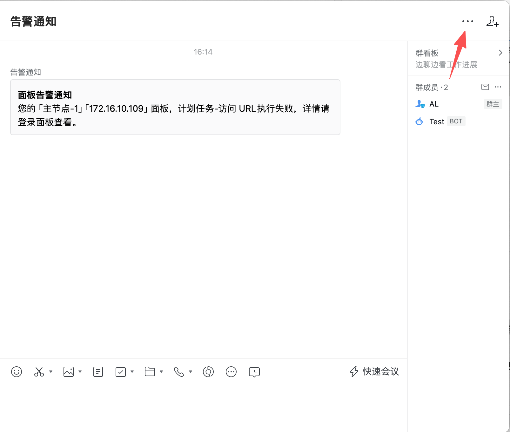Click envelope icon beside 群成员
Image resolution: width=510 pixels, height=432 pixels.
coord(485,87)
